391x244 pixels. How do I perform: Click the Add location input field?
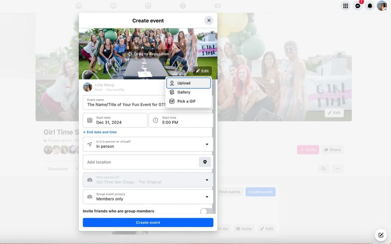[140, 162]
